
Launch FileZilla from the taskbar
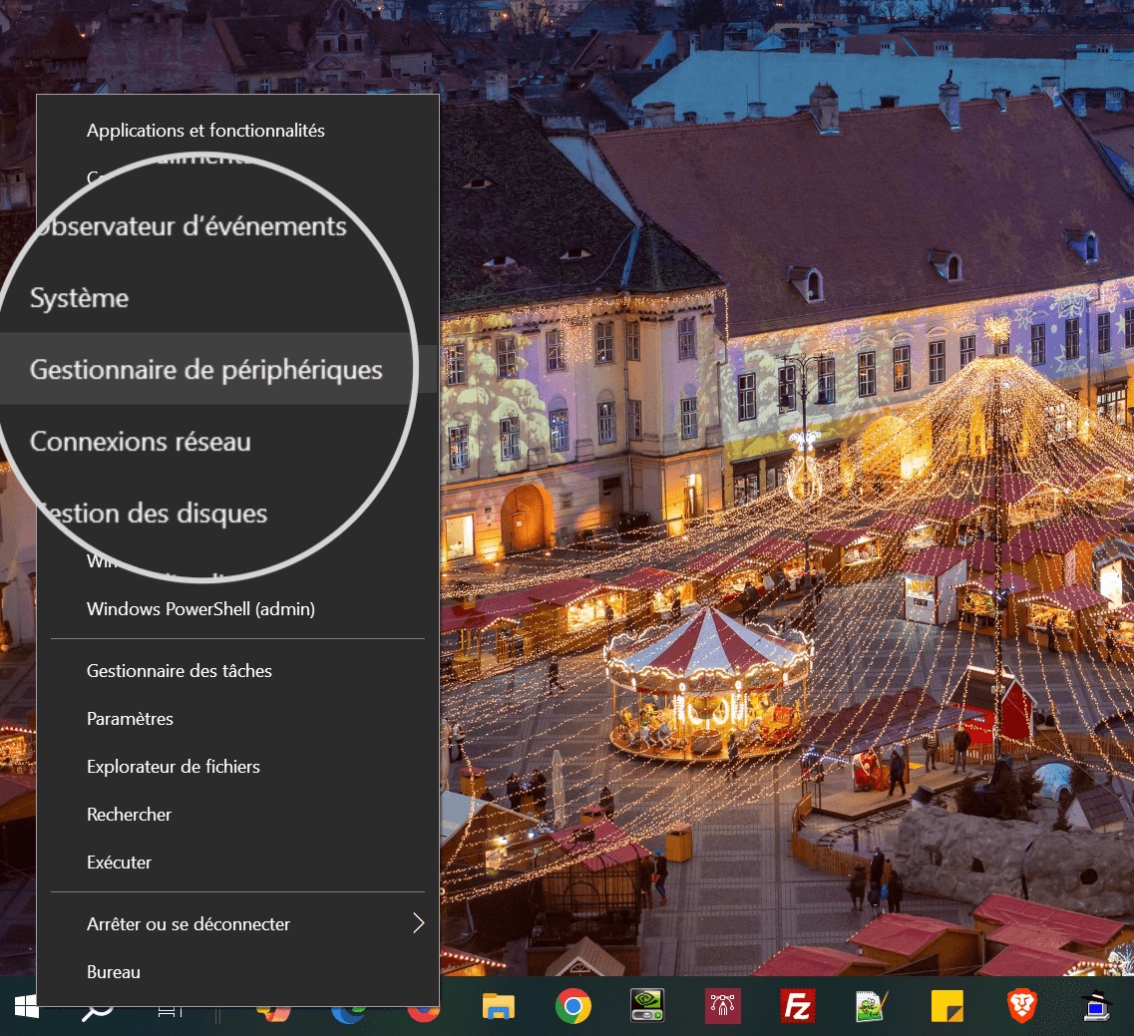click(x=798, y=1006)
